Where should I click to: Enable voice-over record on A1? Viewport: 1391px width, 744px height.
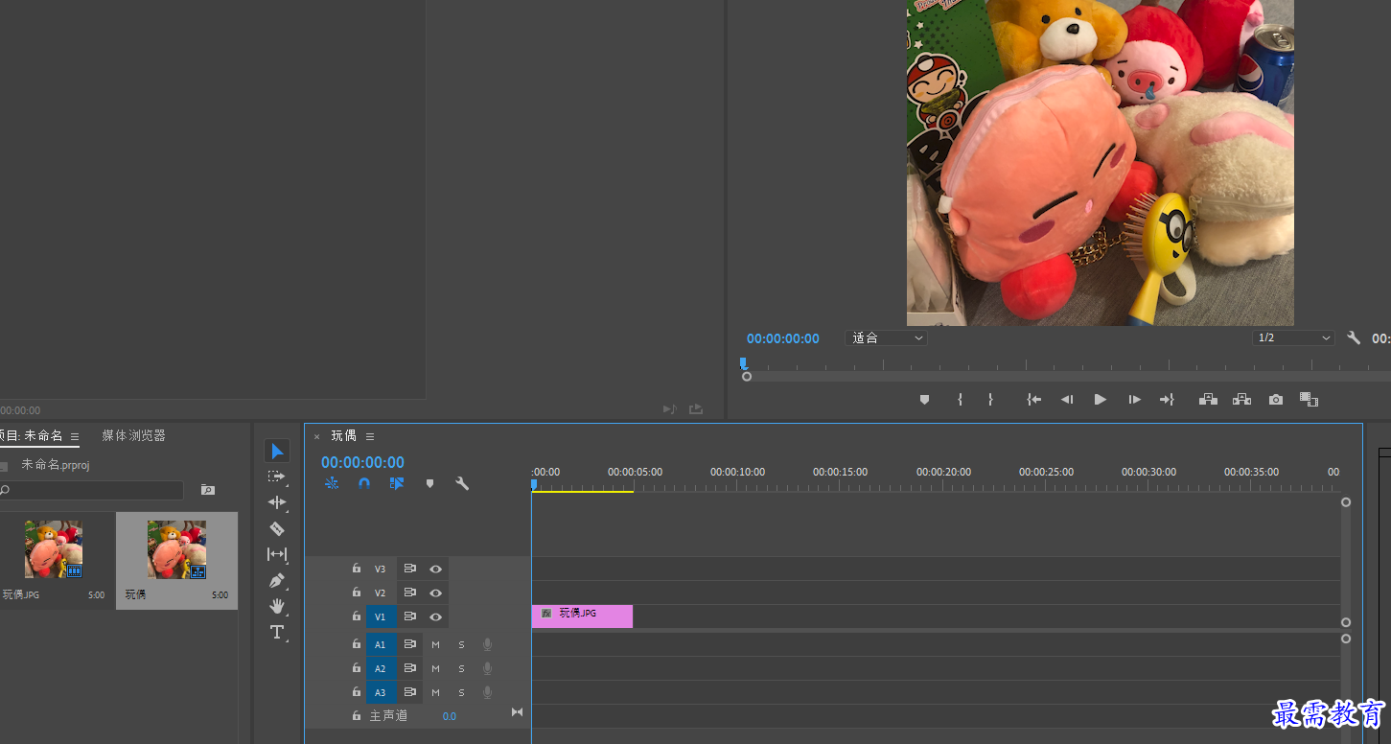pos(487,644)
